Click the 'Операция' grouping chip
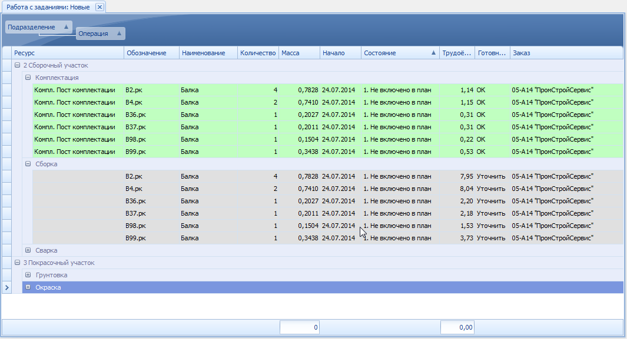The width and height of the screenshot is (627, 339). (x=94, y=33)
